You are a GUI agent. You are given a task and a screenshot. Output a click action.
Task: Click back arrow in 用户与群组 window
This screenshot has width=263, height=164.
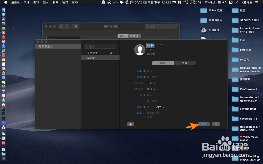[61, 27]
